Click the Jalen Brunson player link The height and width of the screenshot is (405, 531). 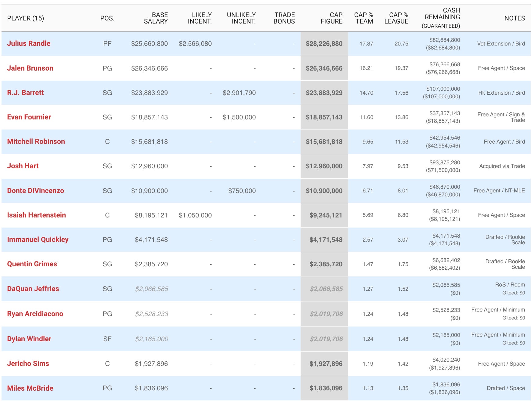click(x=30, y=68)
